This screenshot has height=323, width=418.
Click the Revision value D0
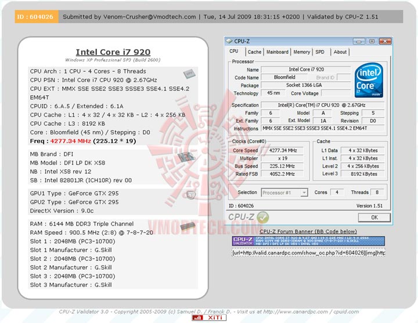[x=373, y=121]
